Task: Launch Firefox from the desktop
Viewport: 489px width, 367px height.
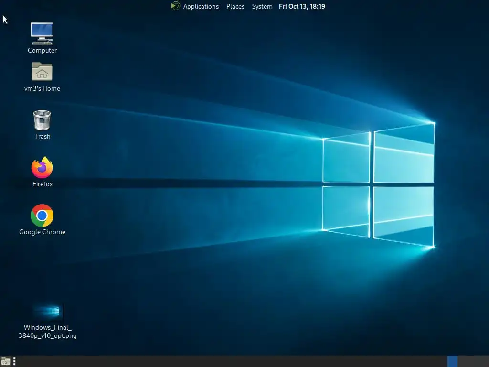Action: [x=42, y=168]
